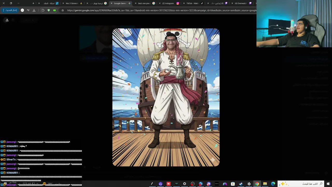
Task: Open the browser downloads icon
Action: [x=34, y=10]
